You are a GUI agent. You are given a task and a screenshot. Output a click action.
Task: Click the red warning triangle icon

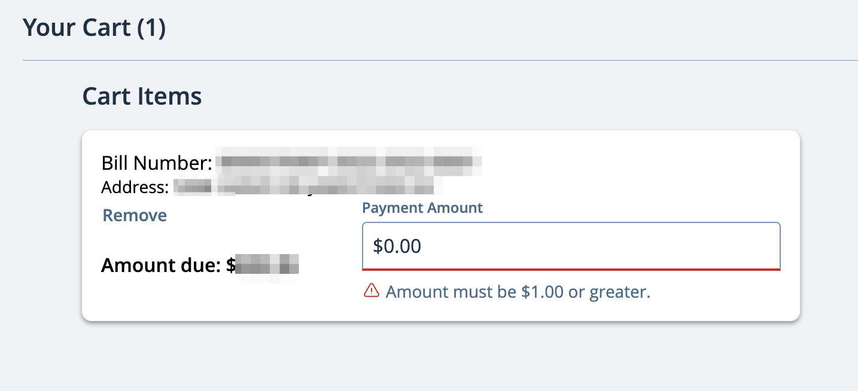[x=372, y=291]
